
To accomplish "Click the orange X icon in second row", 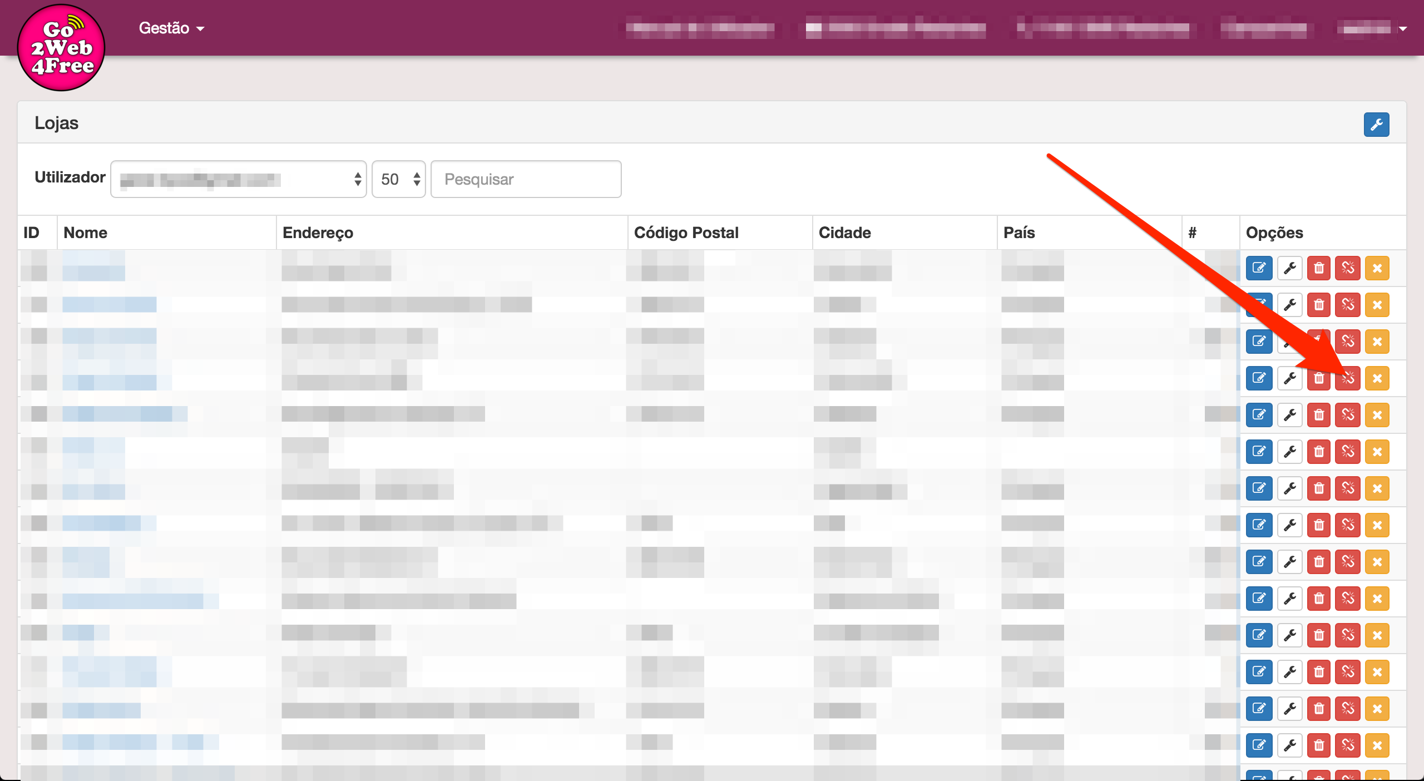I will (1377, 305).
